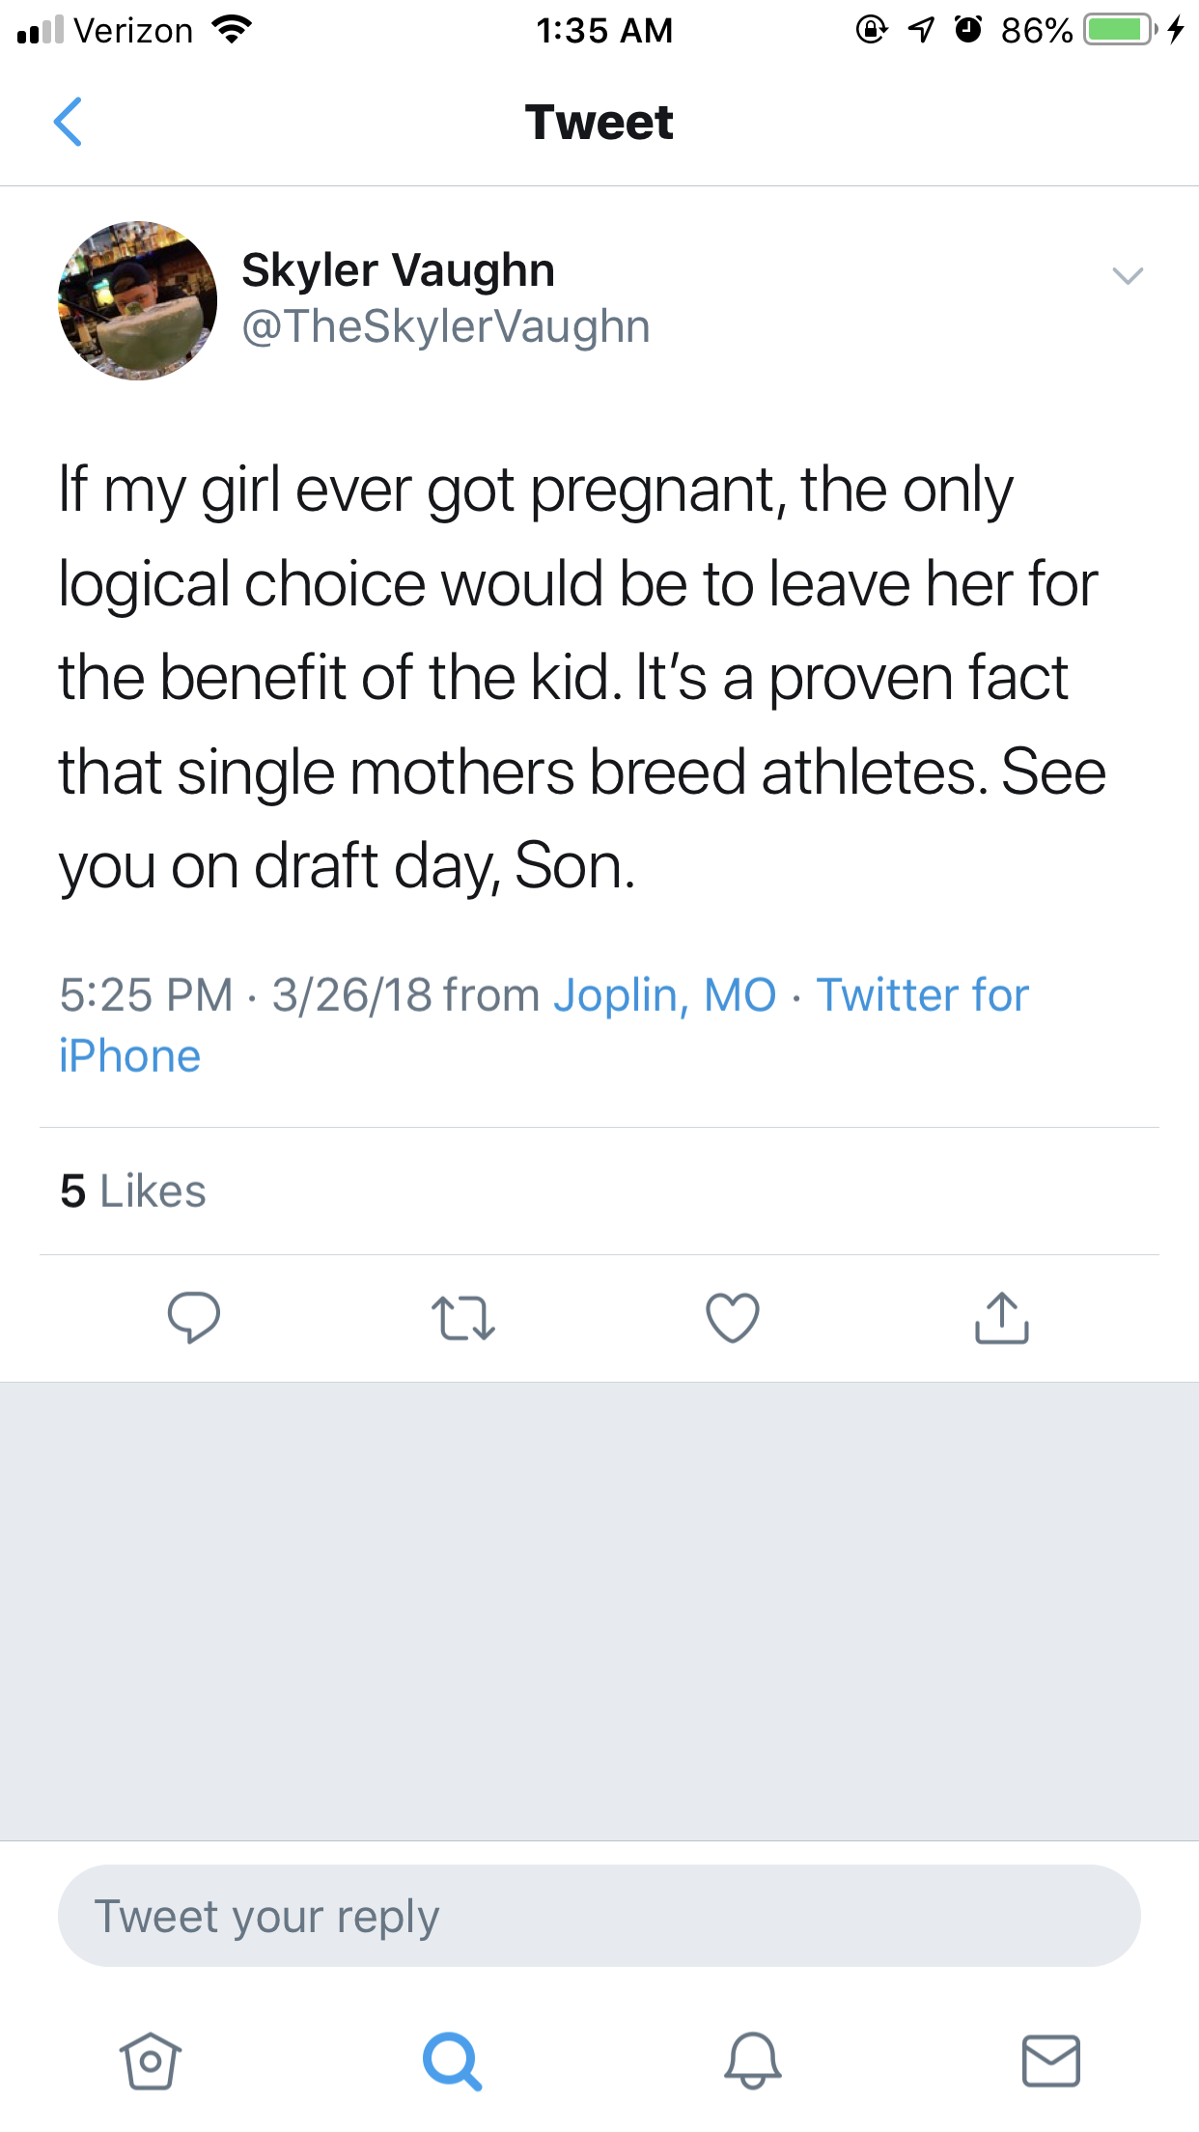Tap Skyler Vaughn's profile picture
The width and height of the screenshot is (1199, 2132).
coord(138,301)
